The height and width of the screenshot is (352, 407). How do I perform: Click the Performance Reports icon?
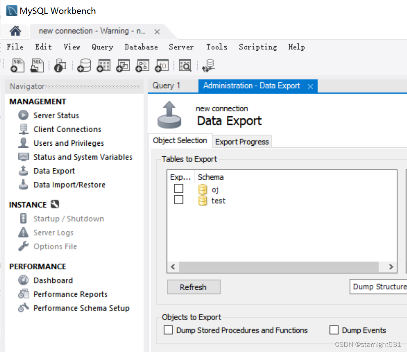click(x=23, y=294)
